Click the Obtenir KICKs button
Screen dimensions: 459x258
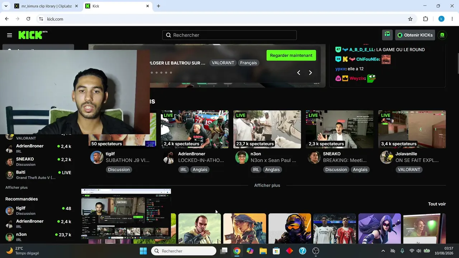(x=415, y=35)
